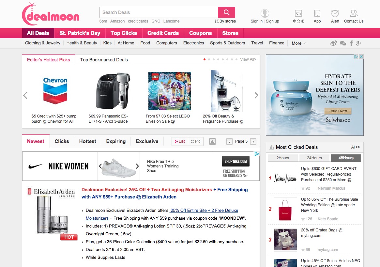Open the bar chart statistics view icon
This screenshot has height=267, width=380.
coord(212,141)
